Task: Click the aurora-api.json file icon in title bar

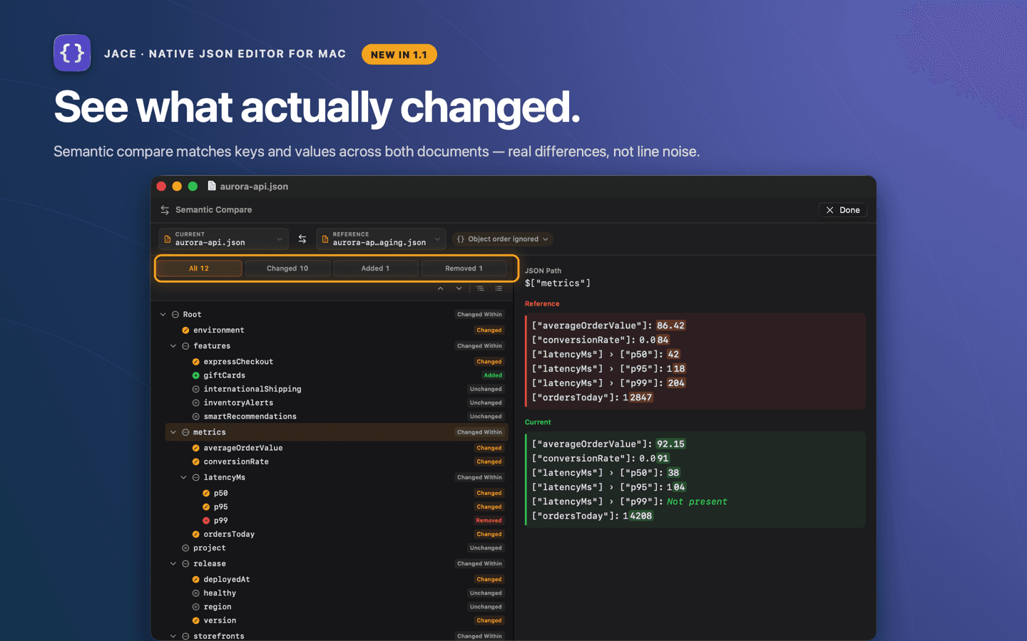Action: pos(212,186)
